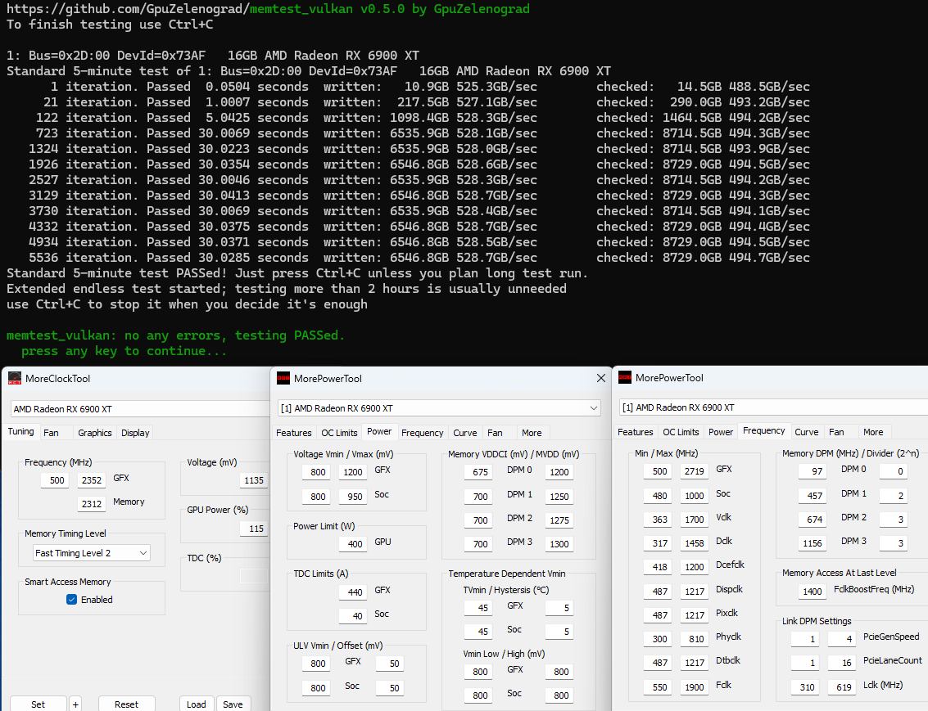This screenshot has width=928, height=711.
Task: Click the DPM 0 VDDCI field 675
Action: (x=479, y=471)
